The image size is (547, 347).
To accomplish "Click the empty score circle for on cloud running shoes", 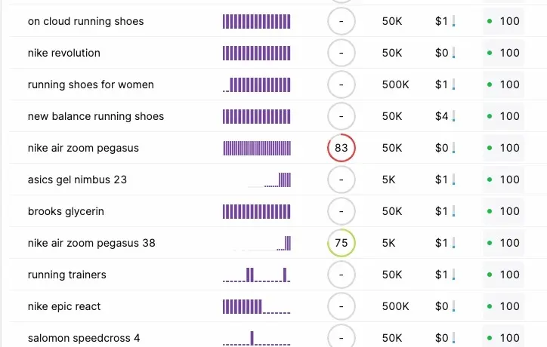I will tap(341, 21).
